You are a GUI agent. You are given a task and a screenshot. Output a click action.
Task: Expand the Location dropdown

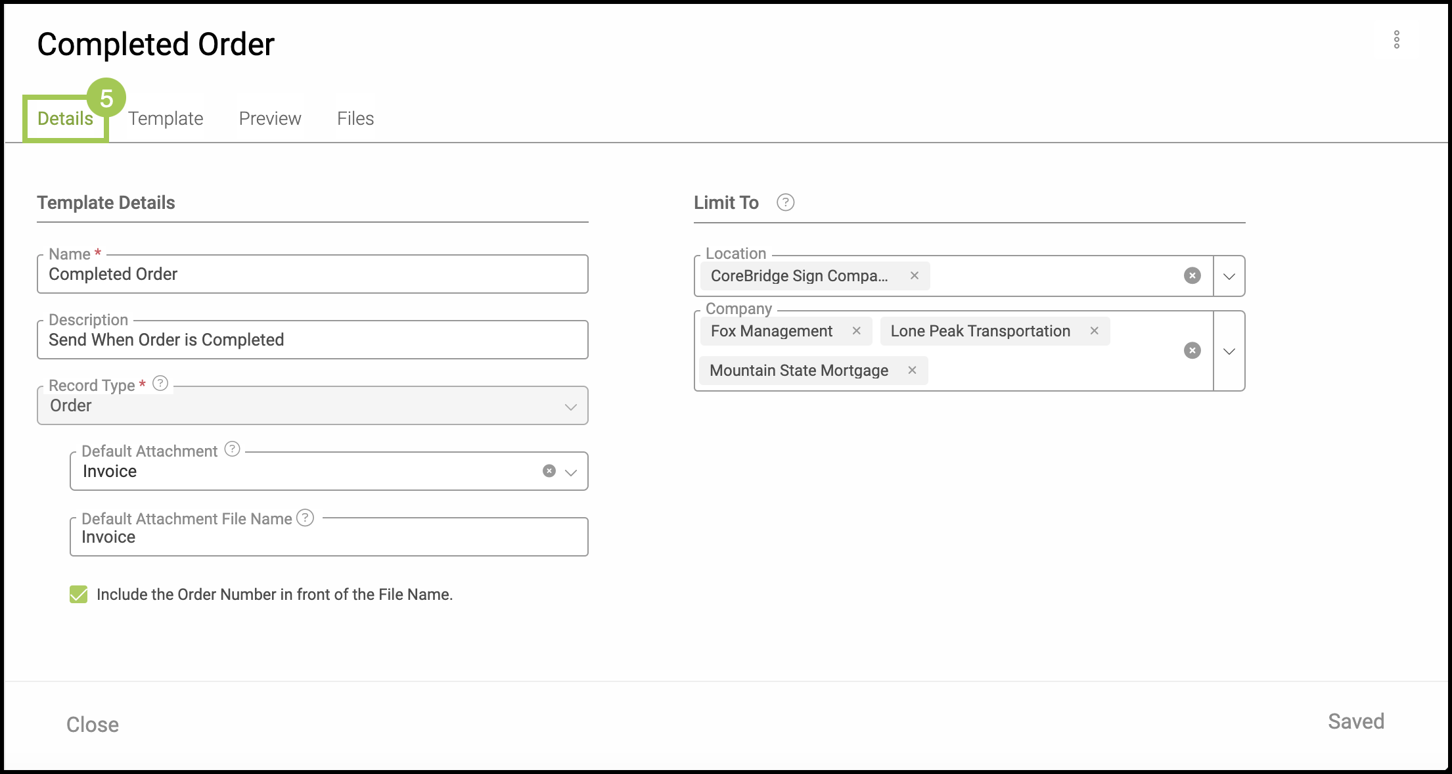click(x=1229, y=276)
